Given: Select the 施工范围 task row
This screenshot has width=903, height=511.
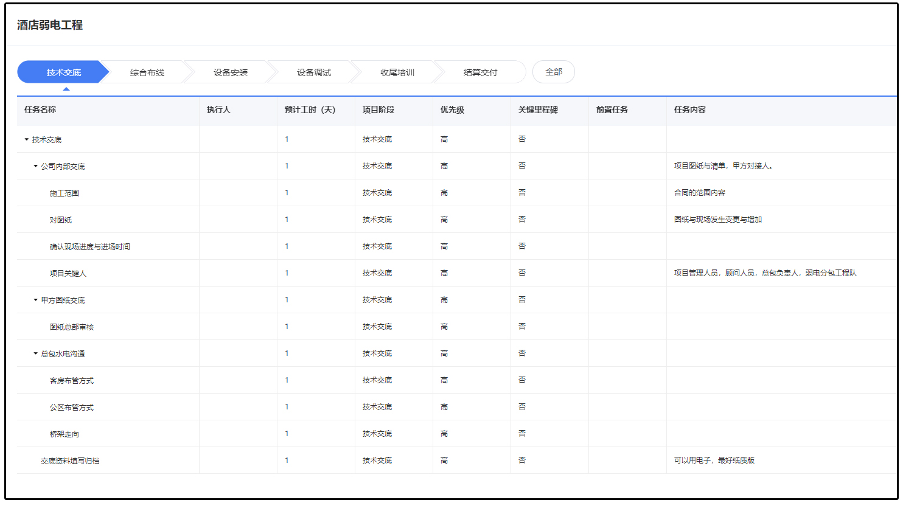Looking at the screenshot, I should point(64,193).
